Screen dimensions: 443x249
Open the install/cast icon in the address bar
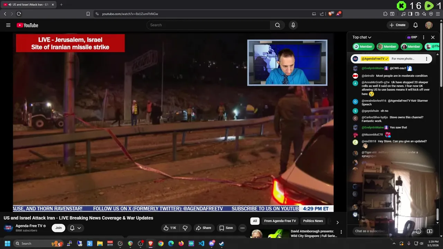pyautogui.click(x=314, y=14)
